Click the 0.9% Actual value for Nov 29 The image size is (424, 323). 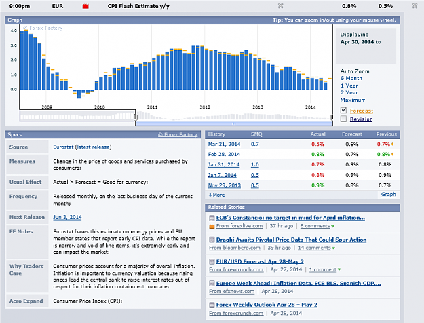click(x=317, y=185)
